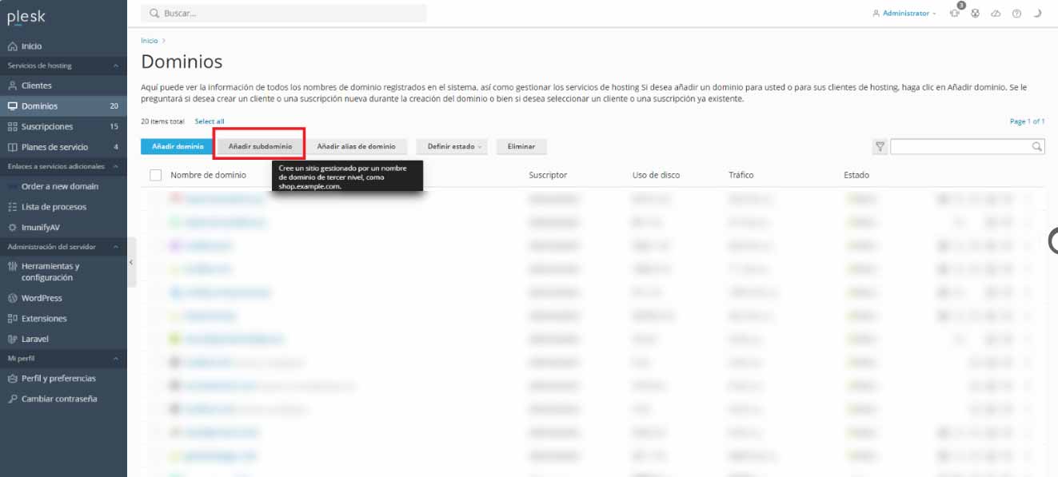Open the Administrator account dropdown
Viewport: 1058px width, 477px height.
pyautogui.click(x=904, y=14)
